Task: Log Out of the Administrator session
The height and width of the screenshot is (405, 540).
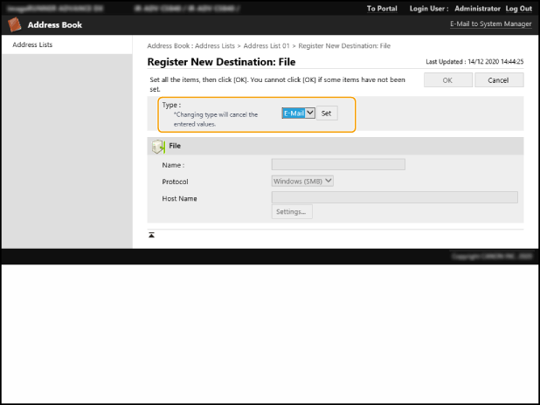Action: (x=518, y=8)
